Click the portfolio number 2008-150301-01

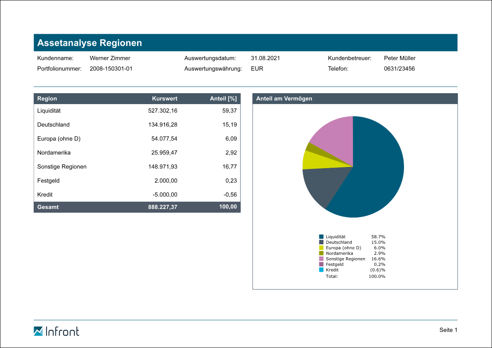click(111, 68)
